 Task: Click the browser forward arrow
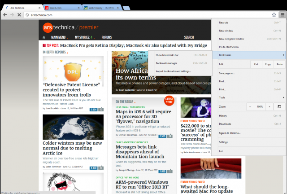pos(12,15)
